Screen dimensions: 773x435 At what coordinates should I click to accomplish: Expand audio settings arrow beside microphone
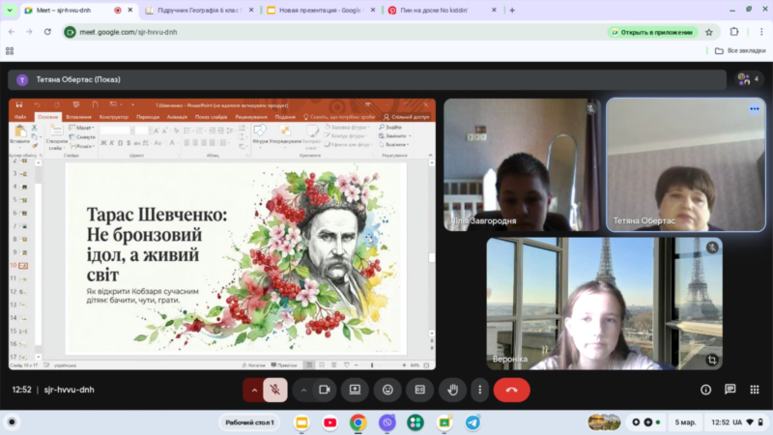click(254, 390)
